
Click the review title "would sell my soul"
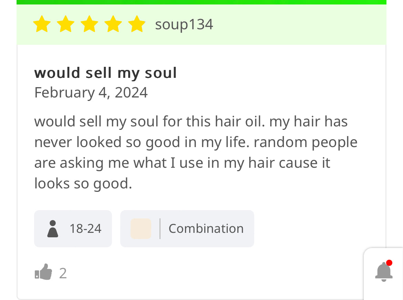[x=105, y=73]
